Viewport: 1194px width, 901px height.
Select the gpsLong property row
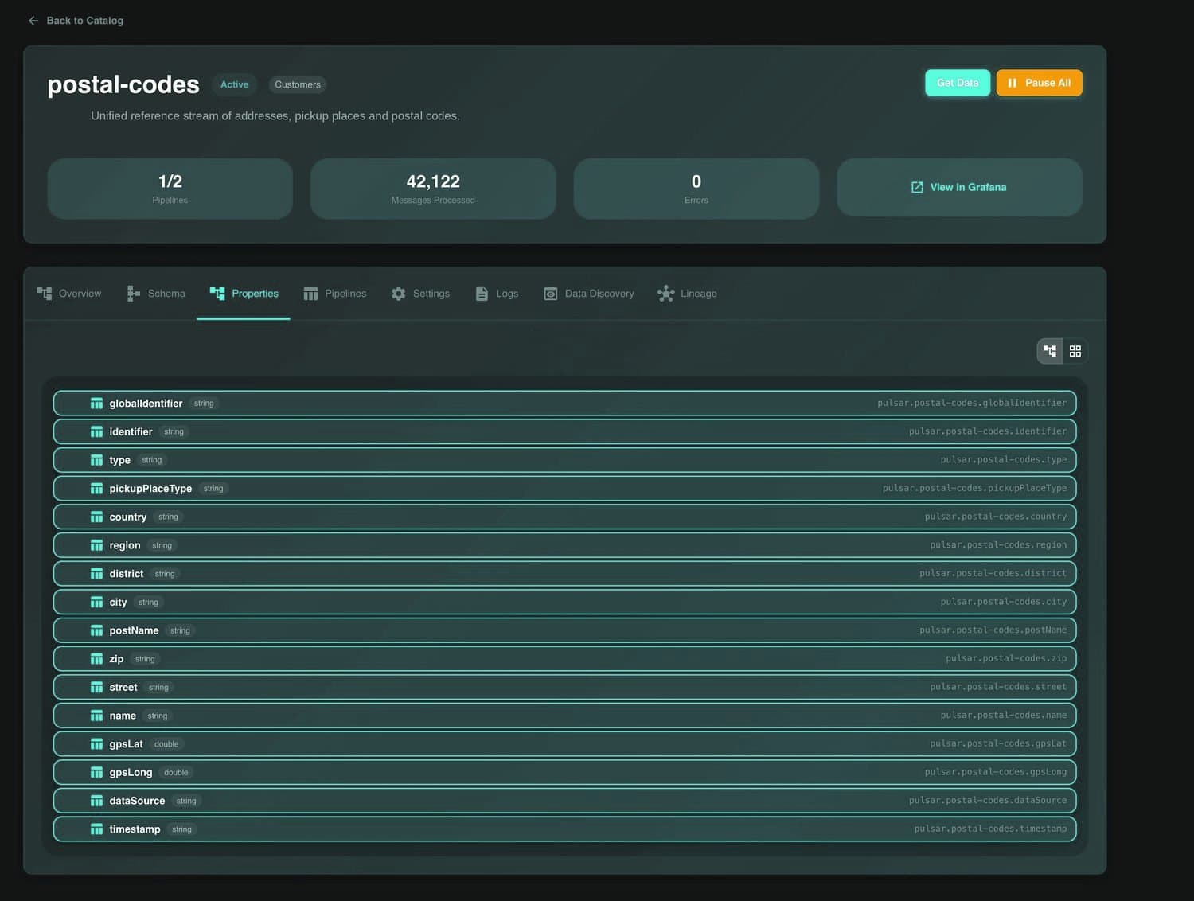coord(565,772)
